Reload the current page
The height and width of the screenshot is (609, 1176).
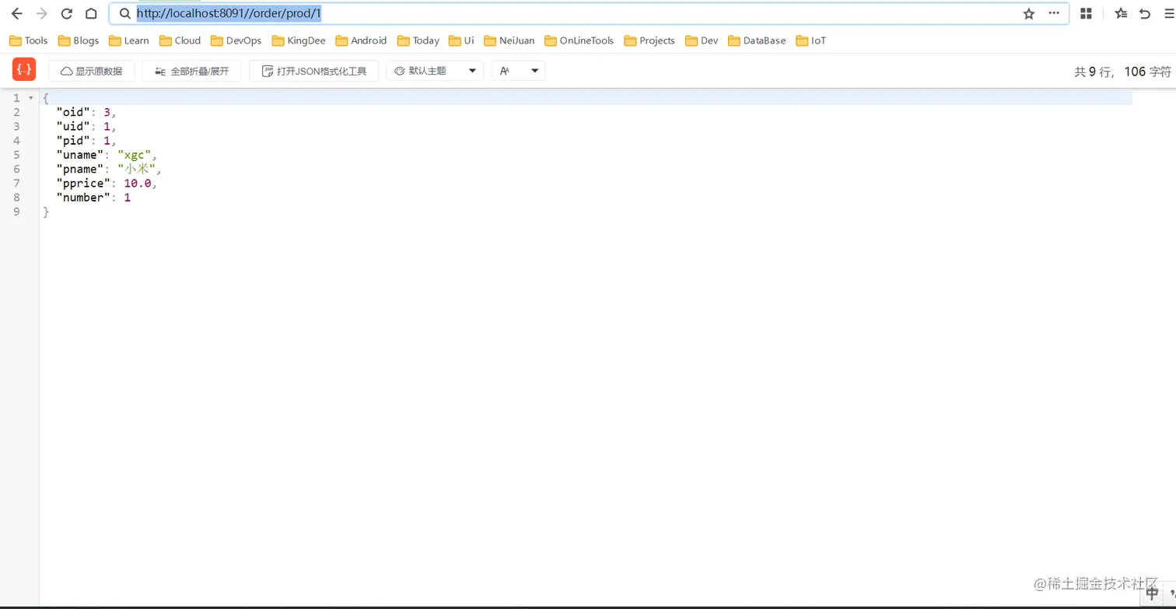click(67, 14)
